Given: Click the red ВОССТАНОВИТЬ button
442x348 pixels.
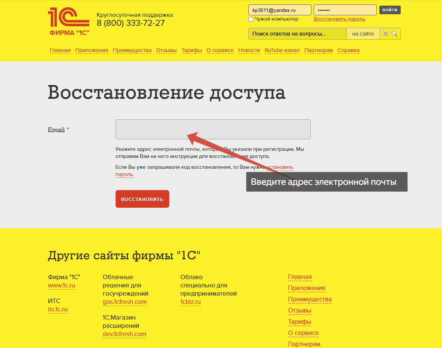Looking at the screenshot, I should pyautogui.click(x=142, y=199).
